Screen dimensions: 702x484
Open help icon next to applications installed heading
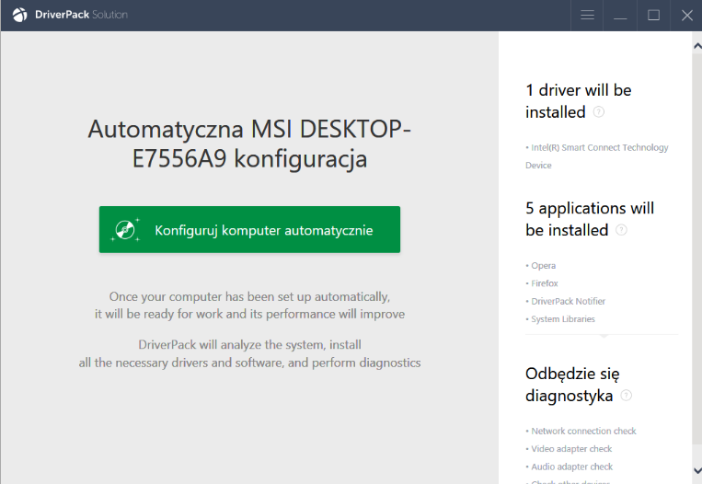pyautogui.click(x=621, y=230)
